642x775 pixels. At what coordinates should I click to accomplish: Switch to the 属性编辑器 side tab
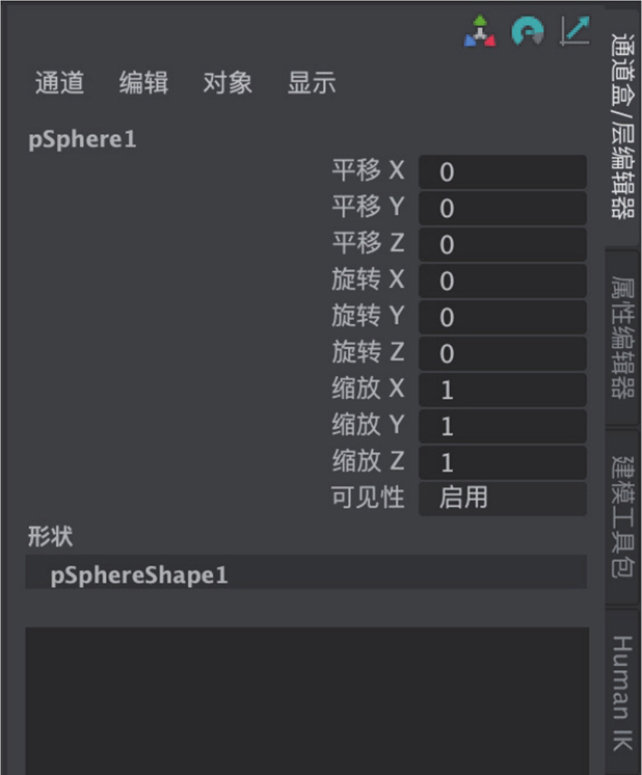[x=623, y=337]
